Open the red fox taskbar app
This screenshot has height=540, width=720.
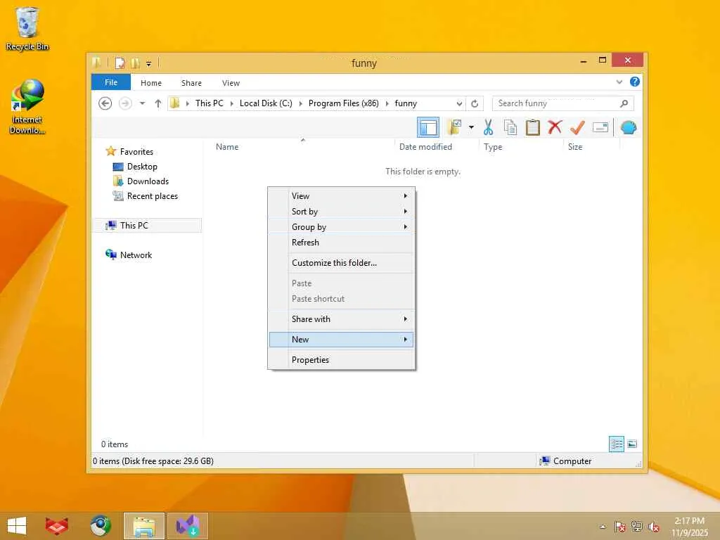[56, 526]
